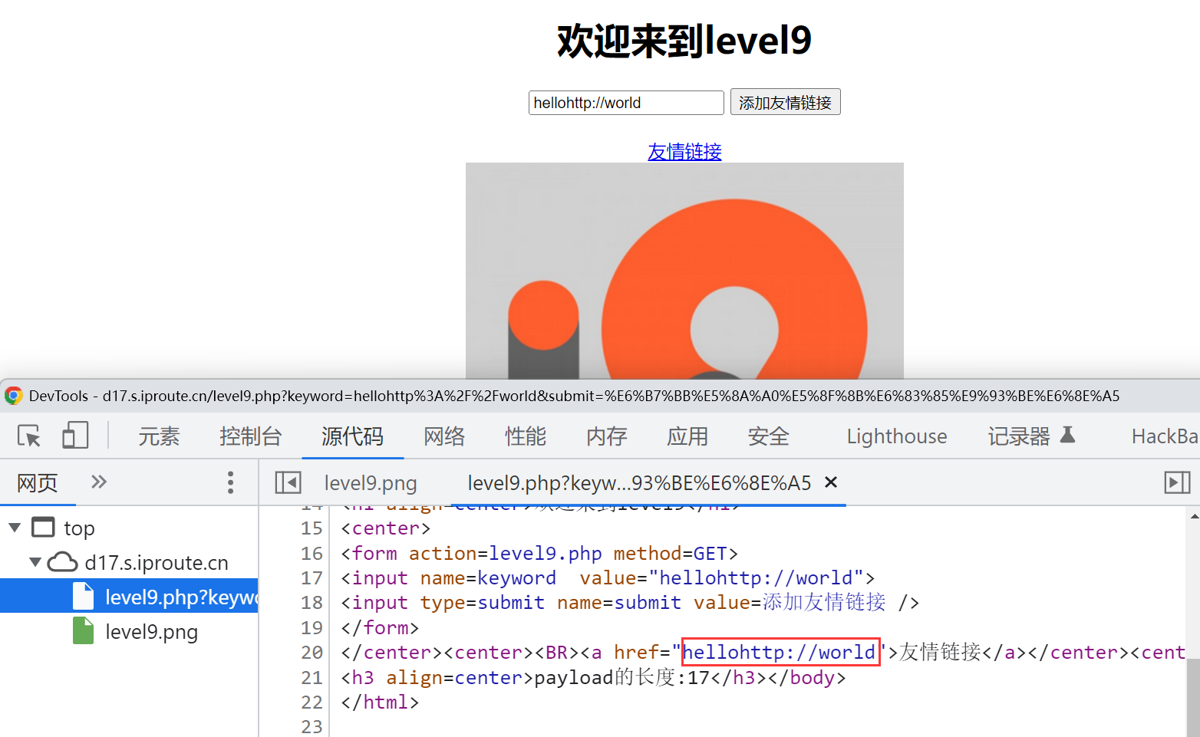Select the inspect element picker icon
Viewport: 1200px width, 737px height.
click(x=29, y=436)
